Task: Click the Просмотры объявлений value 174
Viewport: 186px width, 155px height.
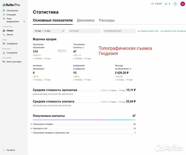Action: pyautogui.click(x=35, y=51)
